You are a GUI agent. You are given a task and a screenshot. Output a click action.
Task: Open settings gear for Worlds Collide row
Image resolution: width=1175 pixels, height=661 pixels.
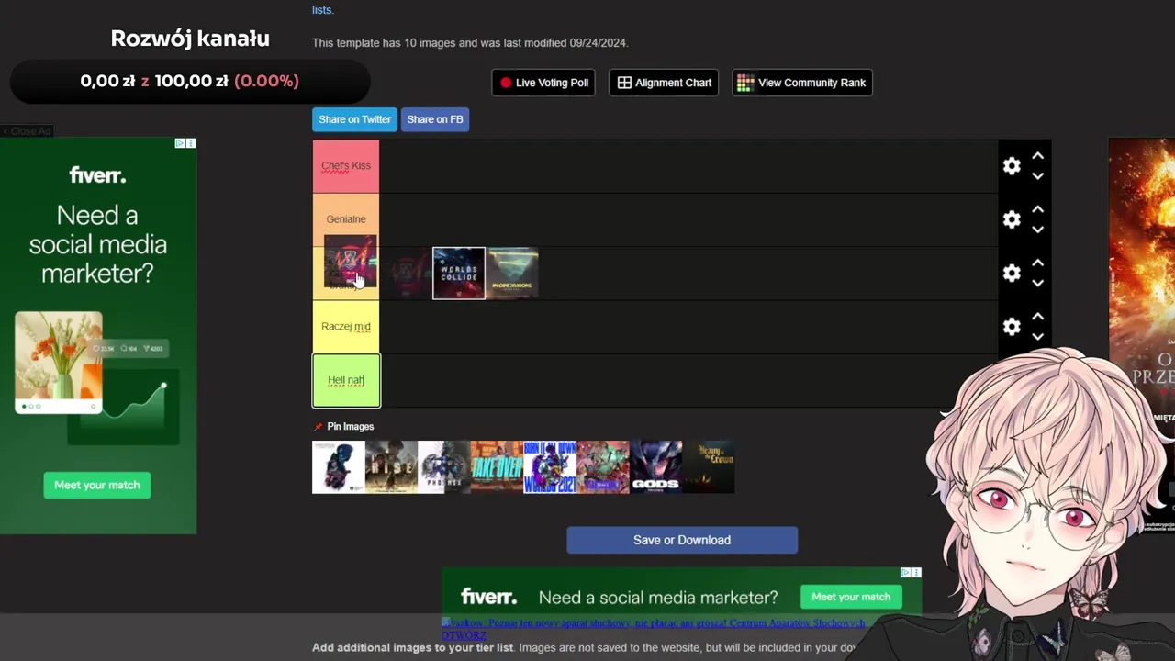click(1012, 273)
